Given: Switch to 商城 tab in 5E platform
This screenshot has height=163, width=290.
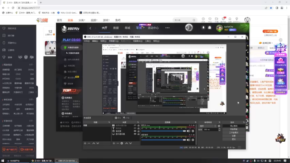Looking at the screenshot, I should point(128,28).
